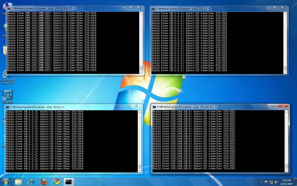Open the Wireshark desktop shortcut
Viewport: 297px width, 186px height.
[7, 95]
